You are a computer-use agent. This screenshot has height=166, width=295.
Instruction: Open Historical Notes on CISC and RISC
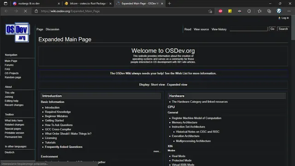pos(198,132)
